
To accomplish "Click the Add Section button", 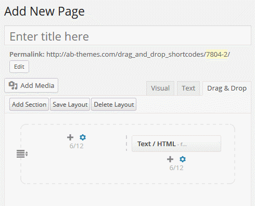I will tap(29, 105).
